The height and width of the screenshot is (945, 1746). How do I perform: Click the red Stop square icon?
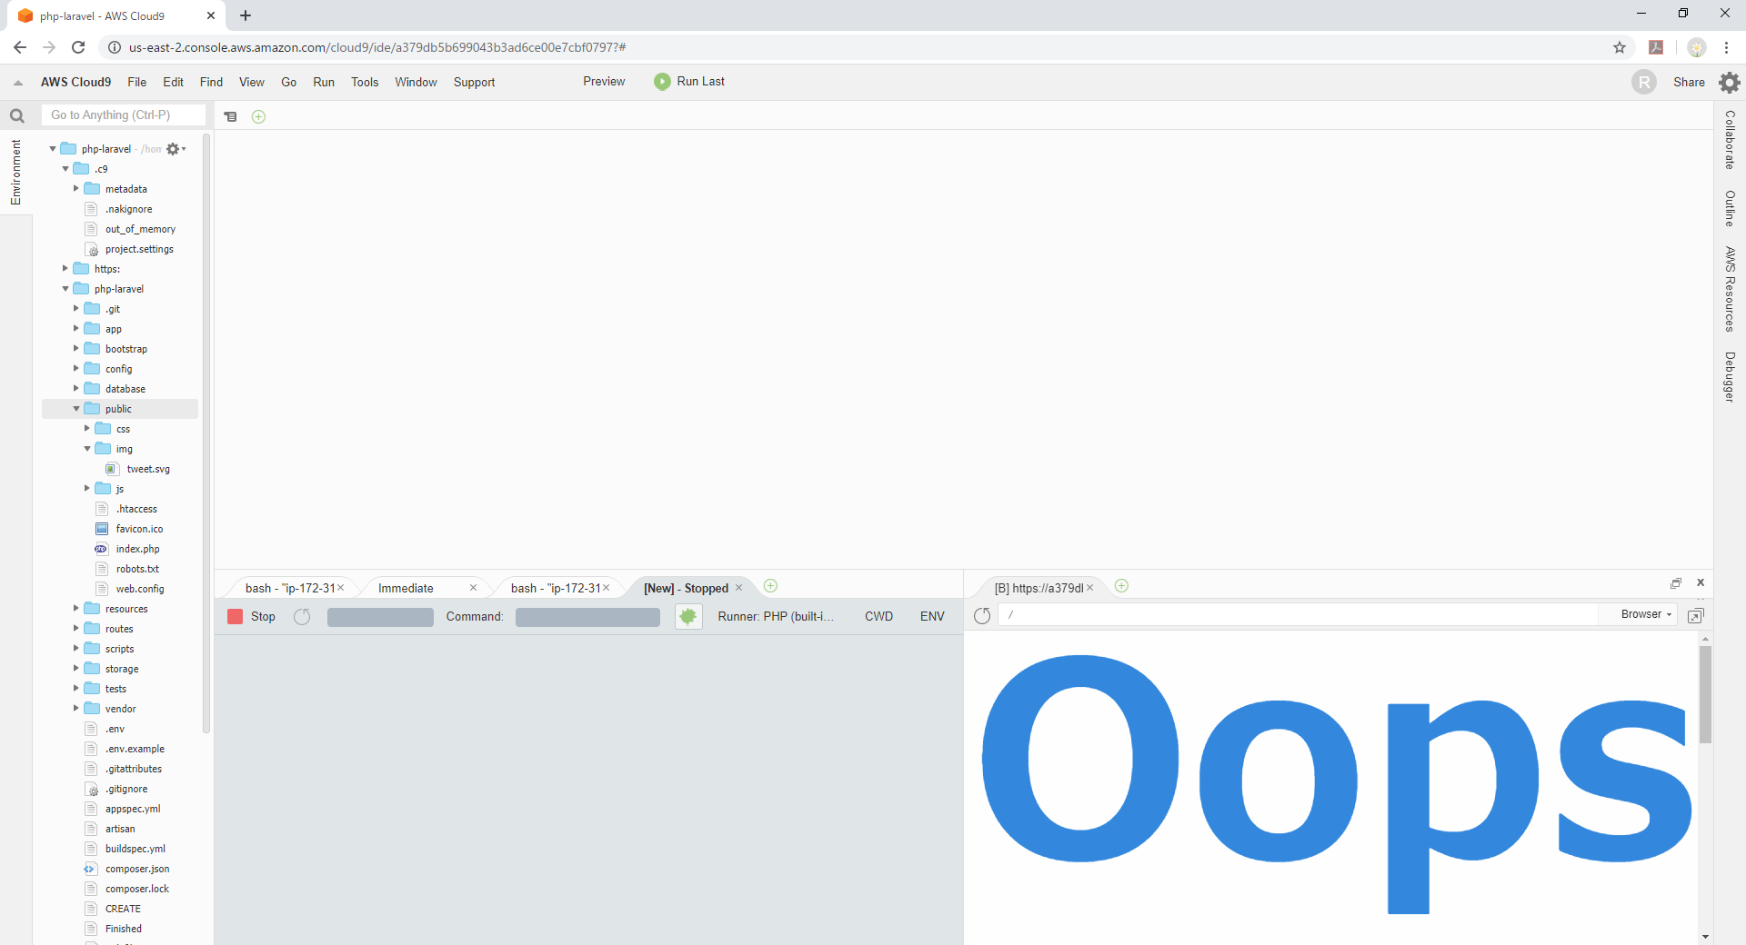point(236,617)
